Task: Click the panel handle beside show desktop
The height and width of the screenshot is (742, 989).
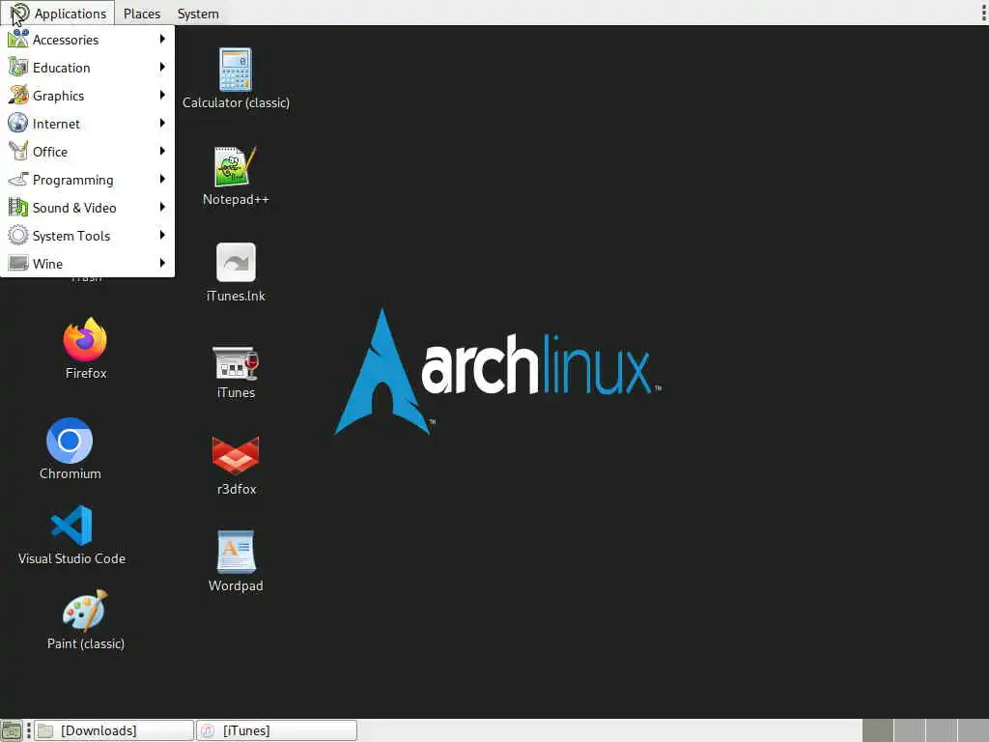Action: point(28,730)
